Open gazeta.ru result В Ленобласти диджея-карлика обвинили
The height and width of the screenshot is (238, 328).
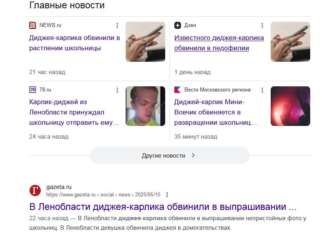(x=163, y=207)
